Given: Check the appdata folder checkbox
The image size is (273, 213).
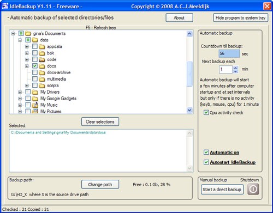Looking at the screenshot, I should point(35,46).
